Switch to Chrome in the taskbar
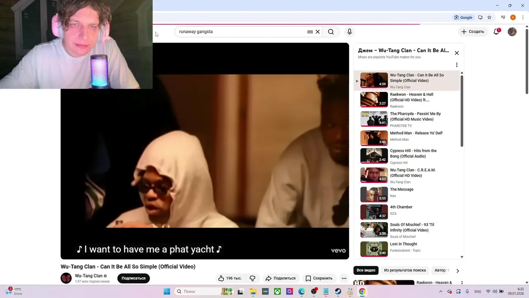This screenshot has height=298, width=529. tap(362, 291)
